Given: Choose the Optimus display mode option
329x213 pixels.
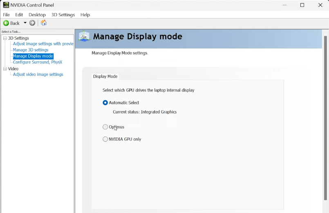Looking at the screenshot, I should coord(105,127).
